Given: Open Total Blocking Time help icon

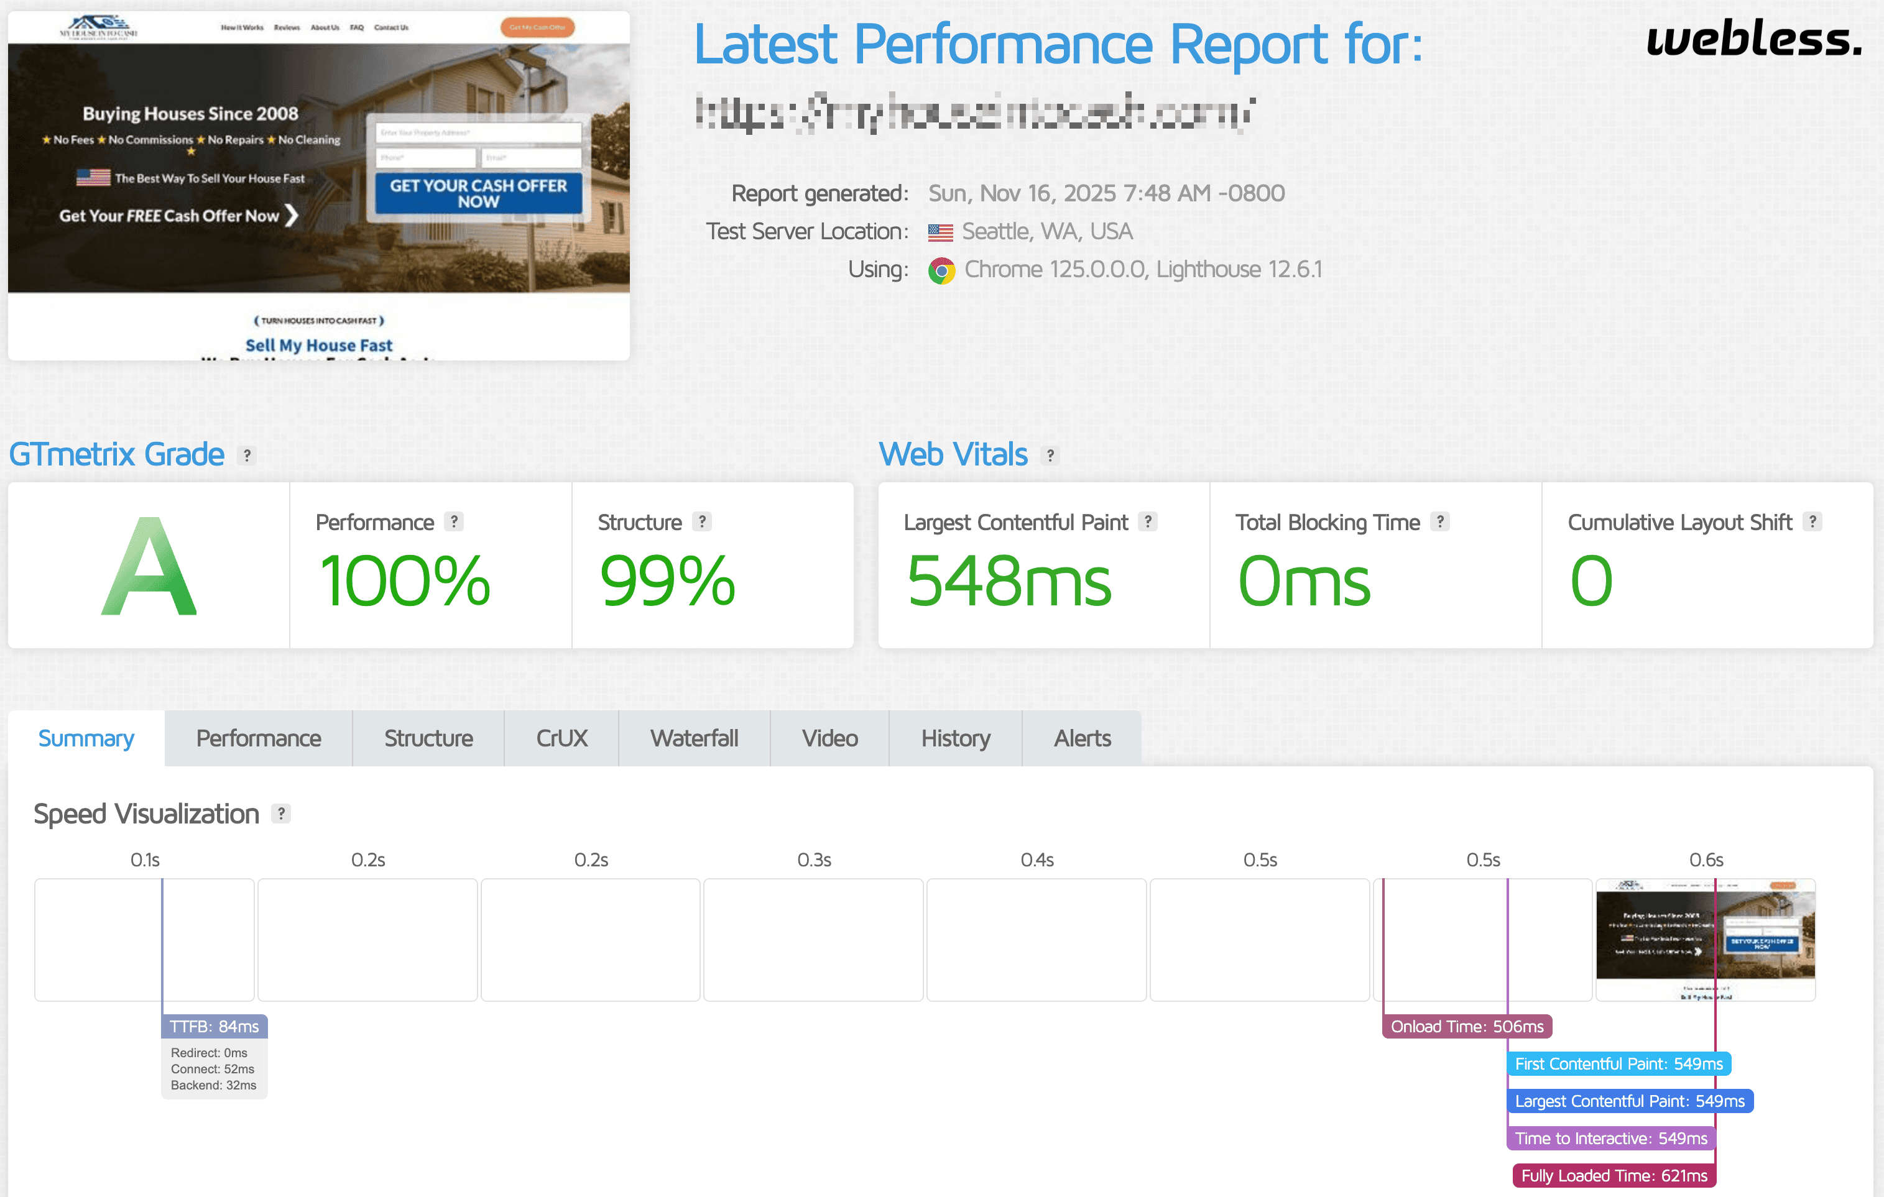Looking at the screenshot, I should tap(1439, 521).
